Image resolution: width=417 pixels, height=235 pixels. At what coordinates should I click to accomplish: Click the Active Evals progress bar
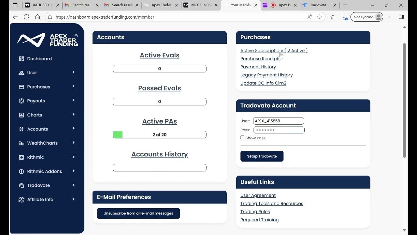(x=160, y=69)
